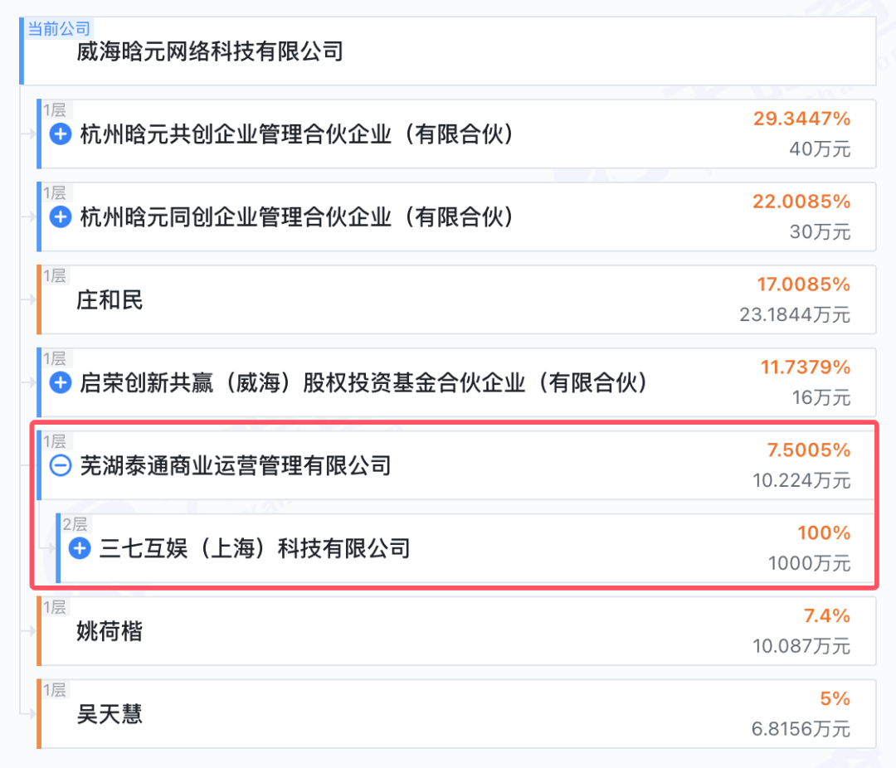
Task: Open shareholder 姚荷楷 profile
Action: coord(110,632)
